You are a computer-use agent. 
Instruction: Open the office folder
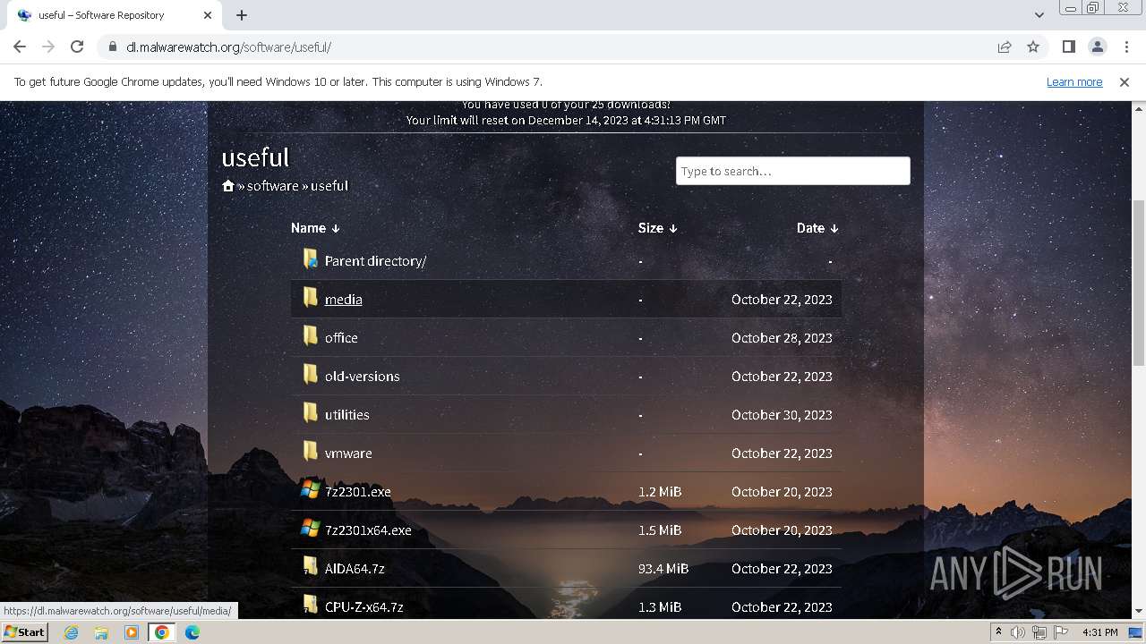341,338
